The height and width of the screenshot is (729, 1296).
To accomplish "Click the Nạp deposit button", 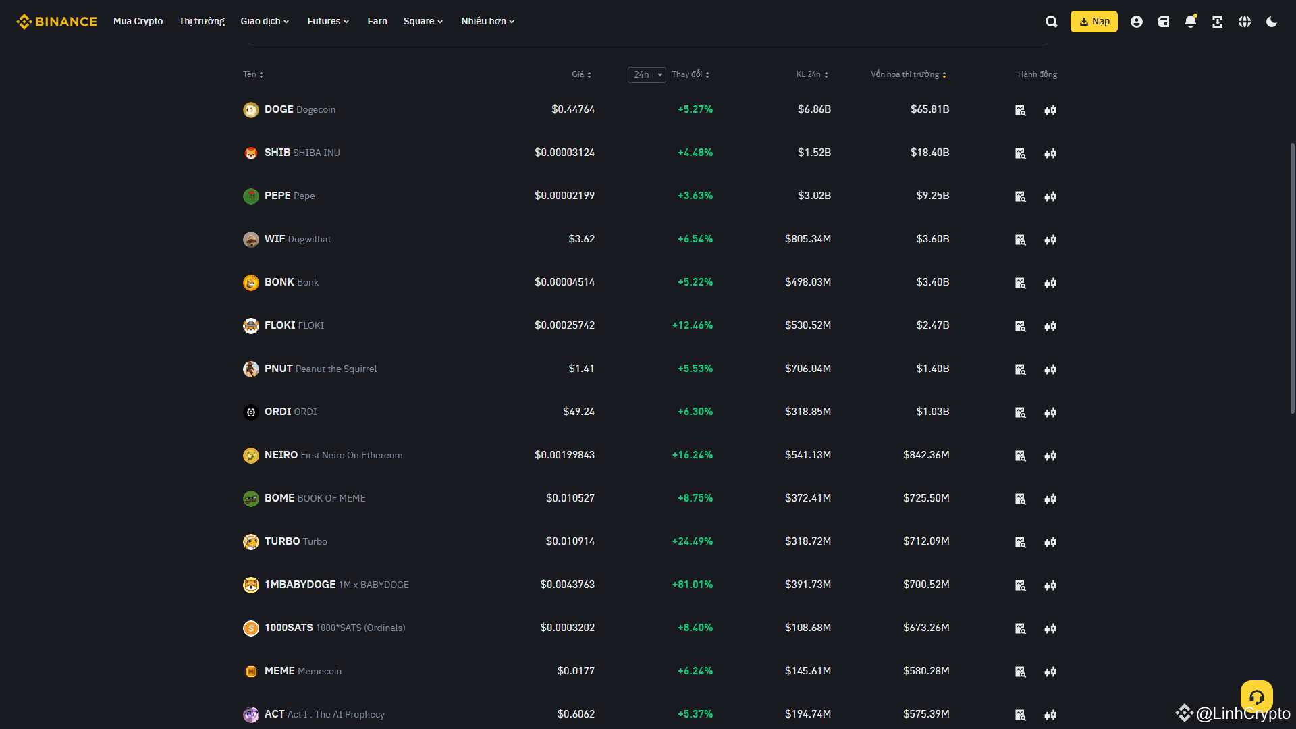I will (1093, 21).
